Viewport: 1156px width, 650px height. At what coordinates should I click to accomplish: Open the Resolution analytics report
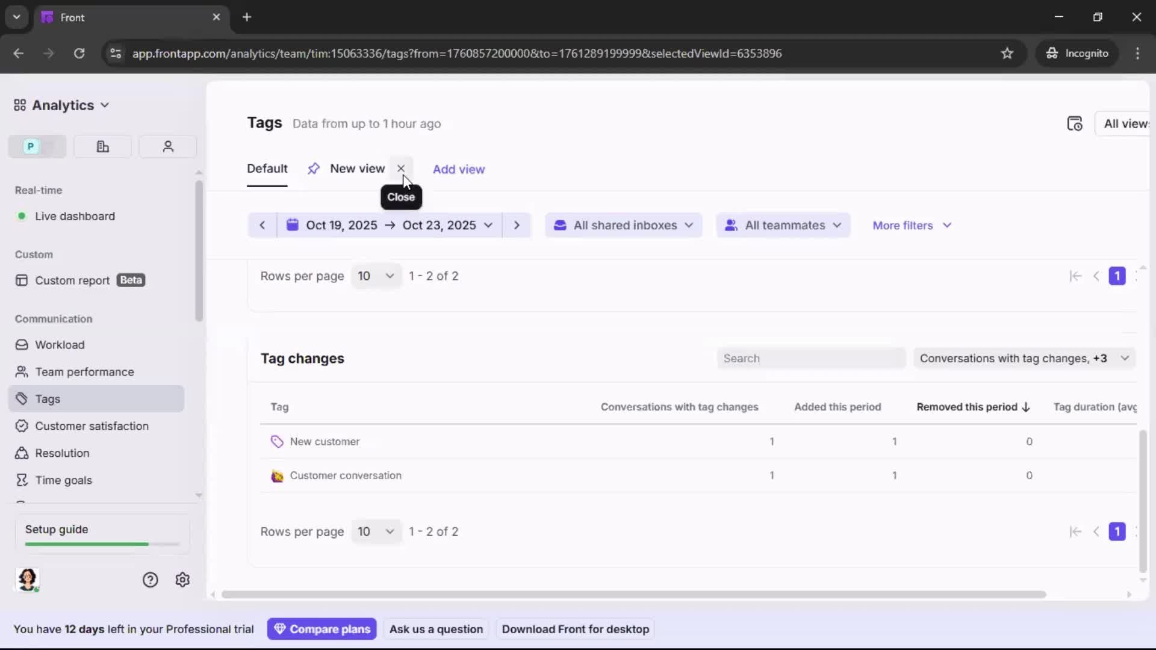(63, 453)
